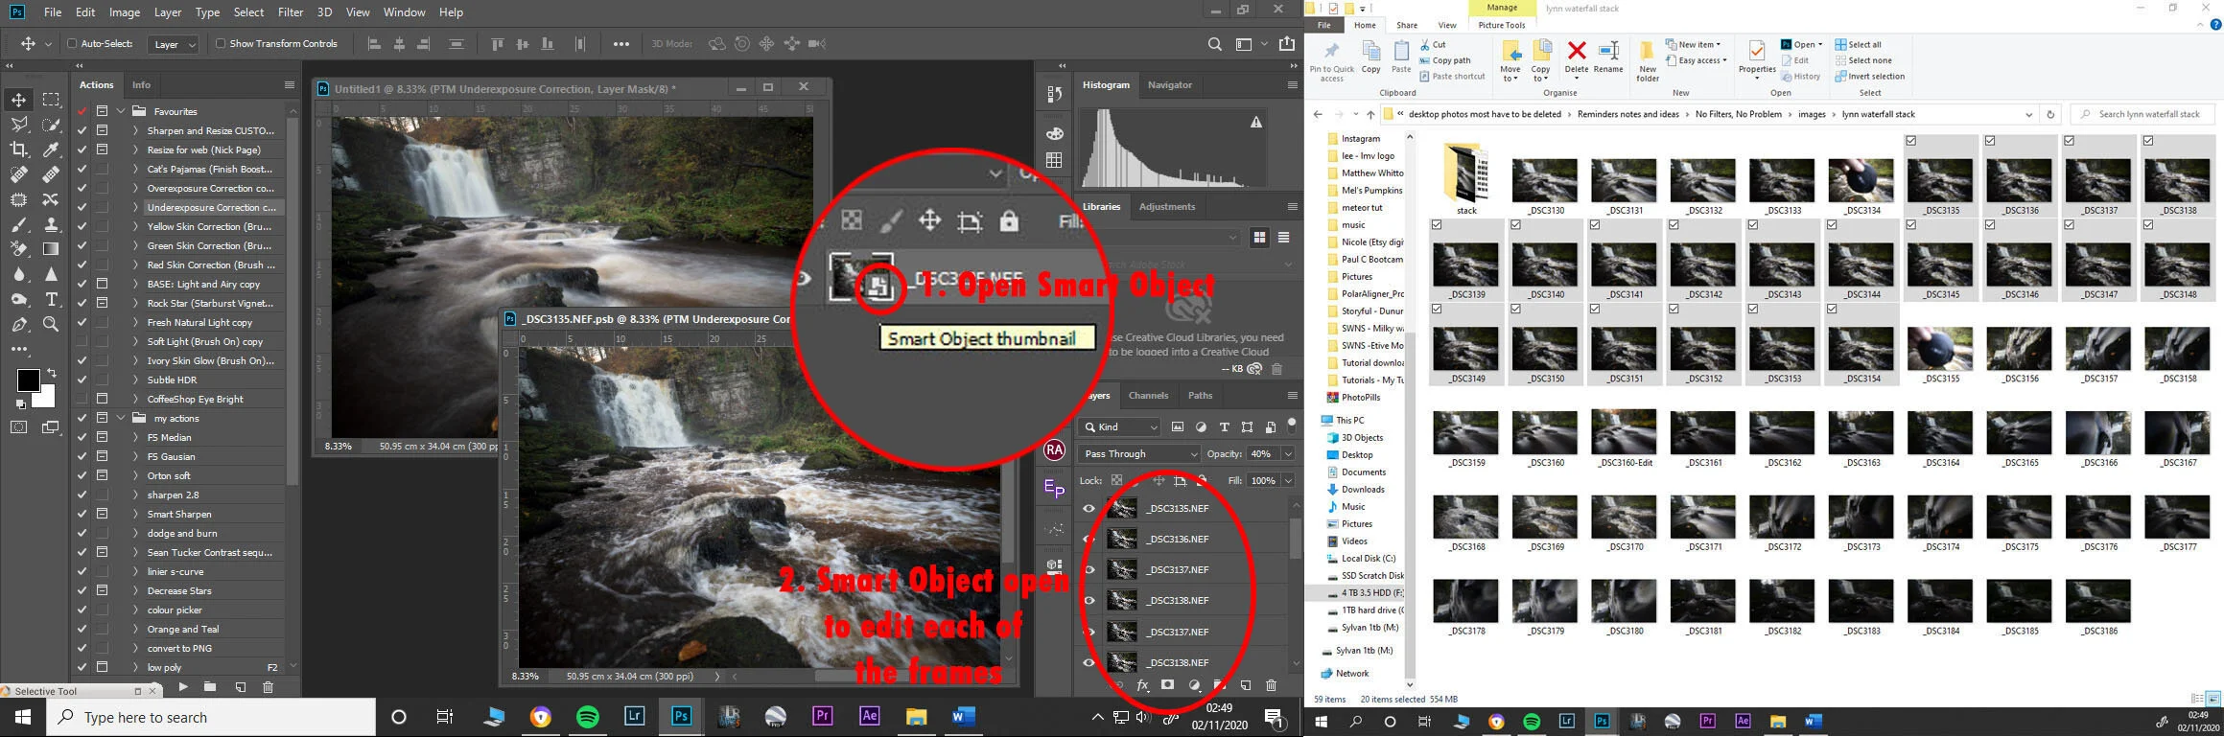Delete layer using Layers panel trash icon

click(x=1271, y=685)
